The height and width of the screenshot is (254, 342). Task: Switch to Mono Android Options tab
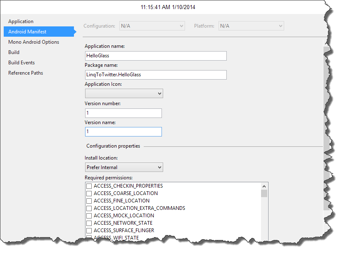(x=33, y=42)
